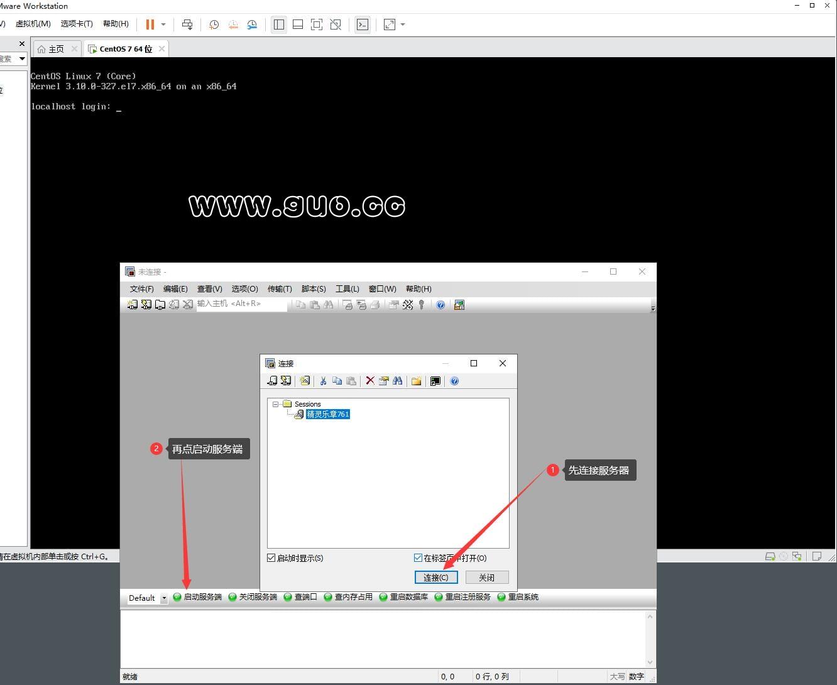
Task: Open the Default button bar dropdown
Action: tap(164, 598)
